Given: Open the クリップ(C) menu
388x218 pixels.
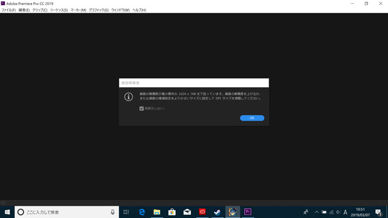Looking at the screenshot, I should 40,10.
